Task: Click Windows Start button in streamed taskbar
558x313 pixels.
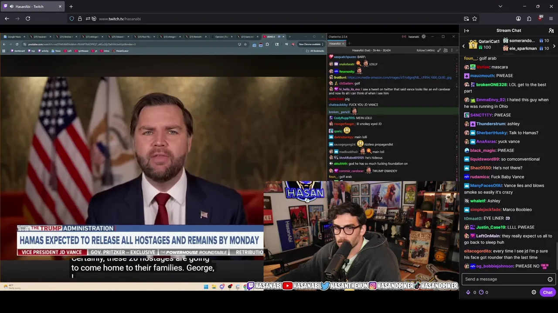Action: click(206, 286)
